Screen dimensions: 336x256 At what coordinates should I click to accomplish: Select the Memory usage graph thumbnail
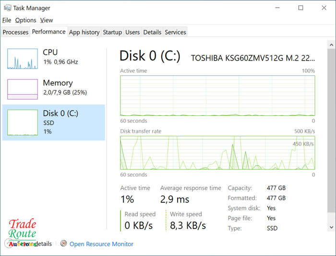coord(23,89)
